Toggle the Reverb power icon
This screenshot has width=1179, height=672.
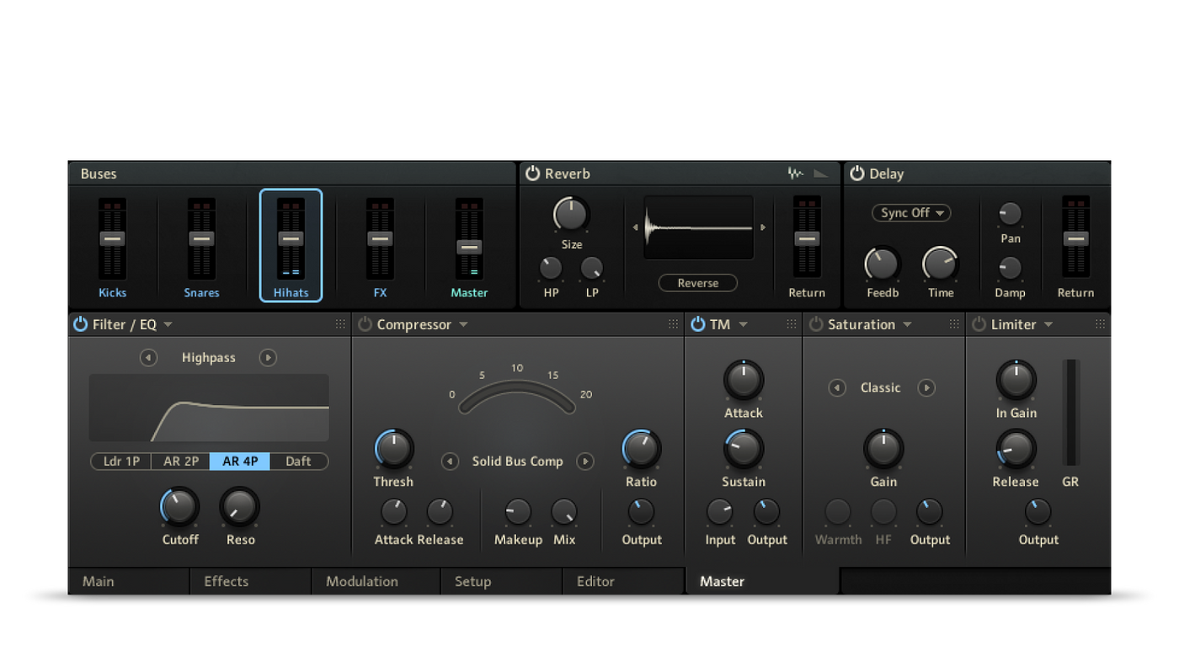coord(532,173)
